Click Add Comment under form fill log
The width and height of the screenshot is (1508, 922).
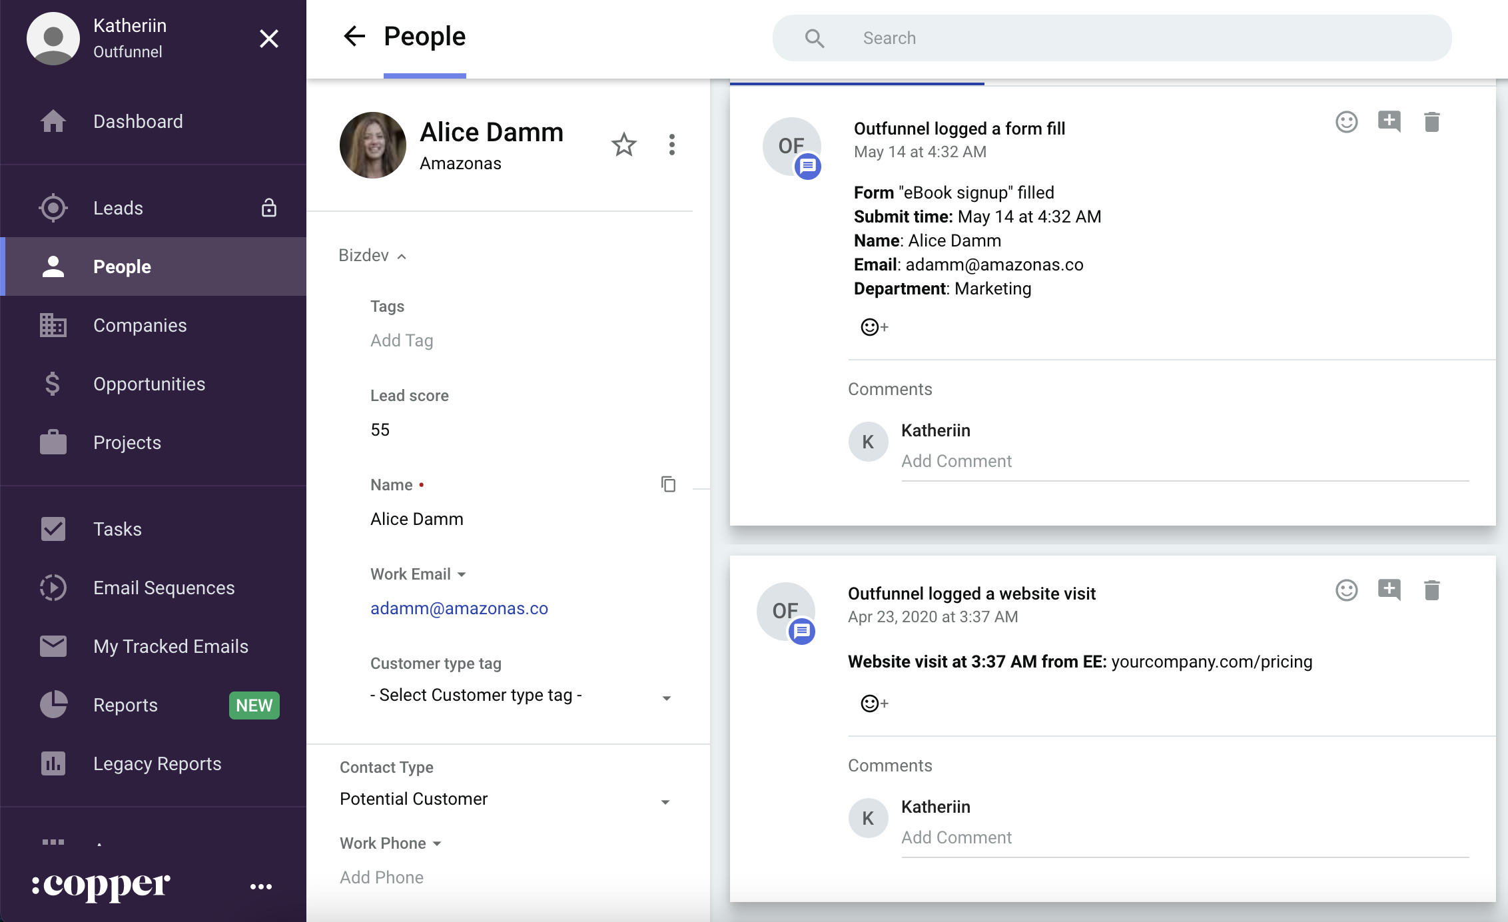(958, 460)
